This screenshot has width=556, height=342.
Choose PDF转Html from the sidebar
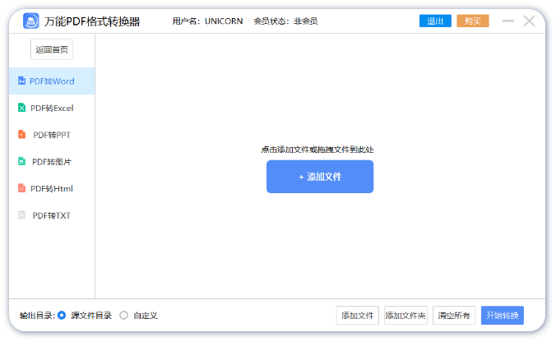click(x=52, y=188)
